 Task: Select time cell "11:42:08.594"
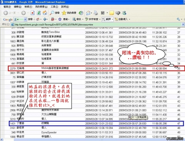tap(159, 68)
